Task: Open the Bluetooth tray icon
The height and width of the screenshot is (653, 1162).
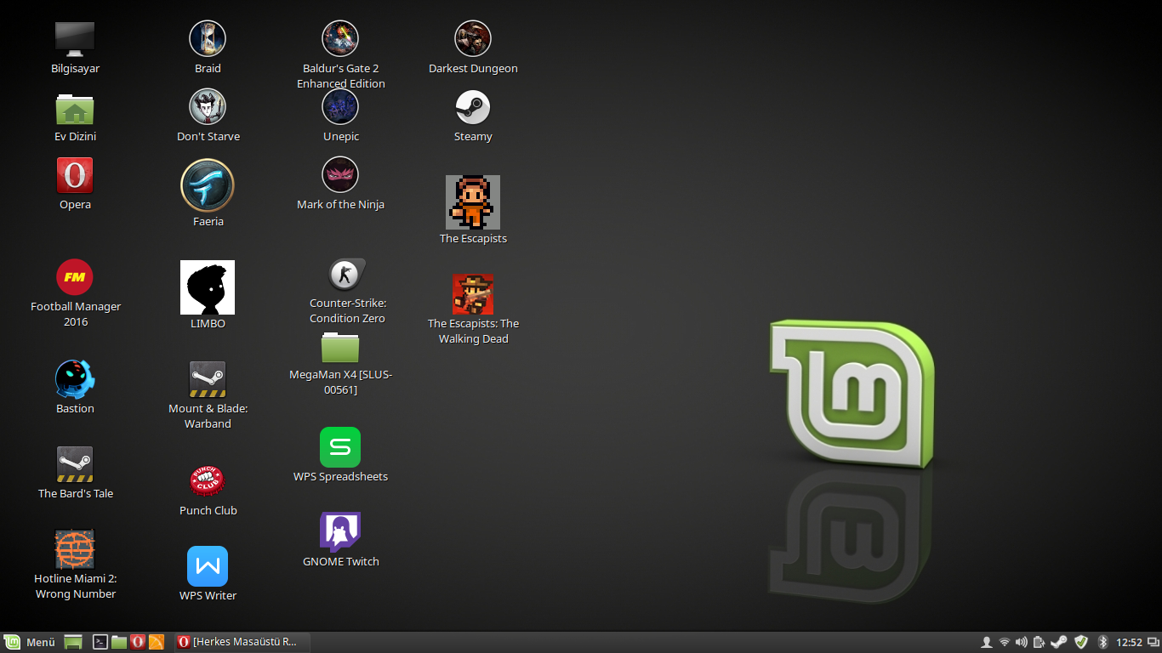Action: [1102, 642]
